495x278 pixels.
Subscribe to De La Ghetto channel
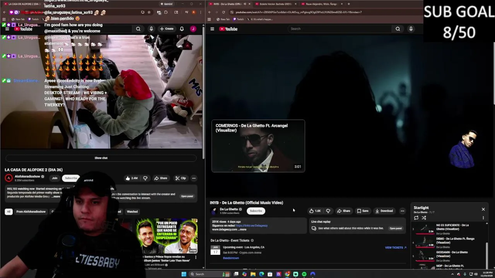point(256,211)
